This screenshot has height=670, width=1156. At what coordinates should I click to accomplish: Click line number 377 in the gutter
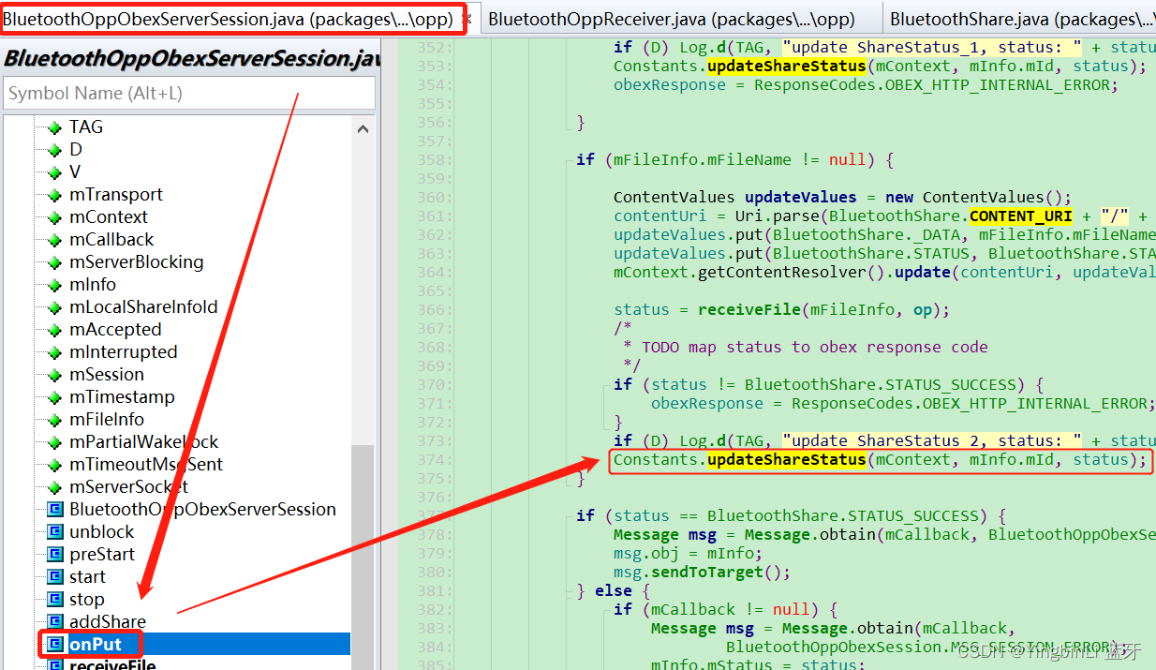(434, 515)
